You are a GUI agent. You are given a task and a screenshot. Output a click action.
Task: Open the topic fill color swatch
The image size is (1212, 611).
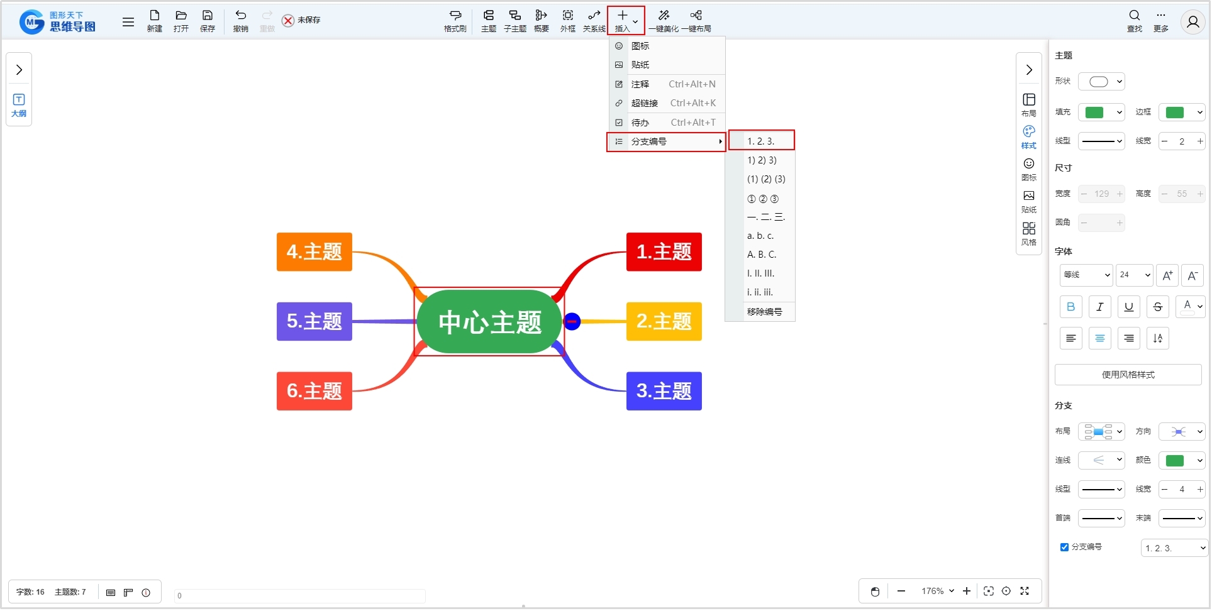(x=1101, y=113)
